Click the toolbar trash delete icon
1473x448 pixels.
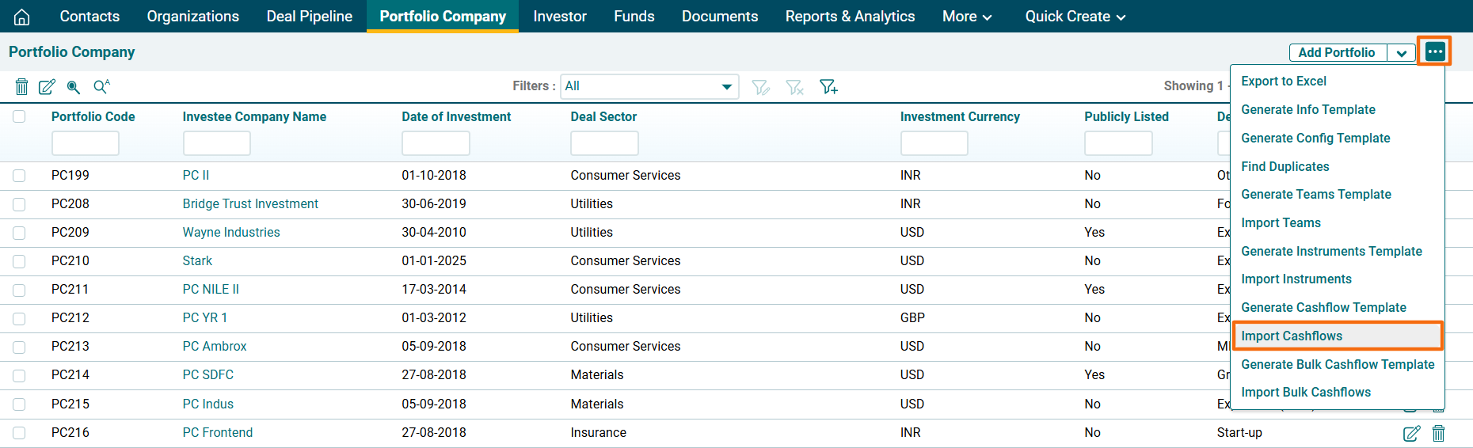tap(22, 86)
